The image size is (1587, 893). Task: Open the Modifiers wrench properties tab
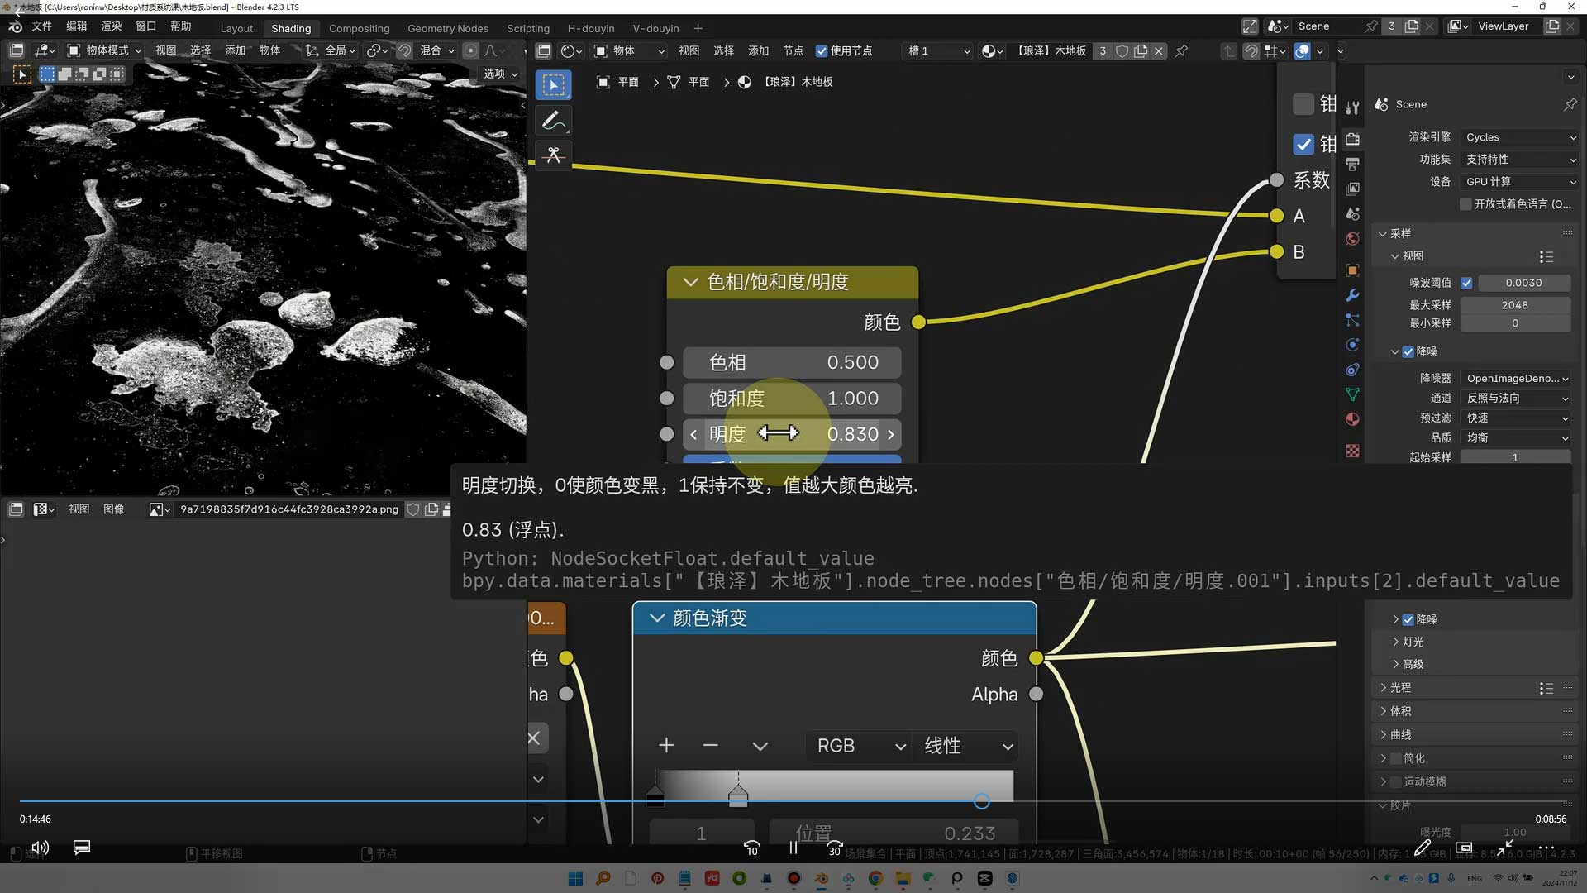click(x=1352, y=295)
